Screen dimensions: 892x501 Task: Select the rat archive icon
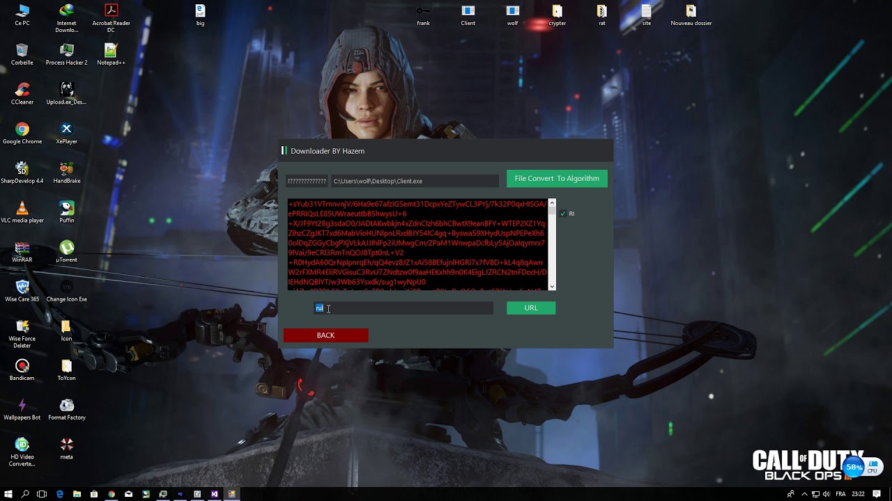pos(602,15)
